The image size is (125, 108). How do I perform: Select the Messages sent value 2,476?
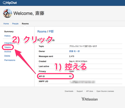(x=72, y=56)
